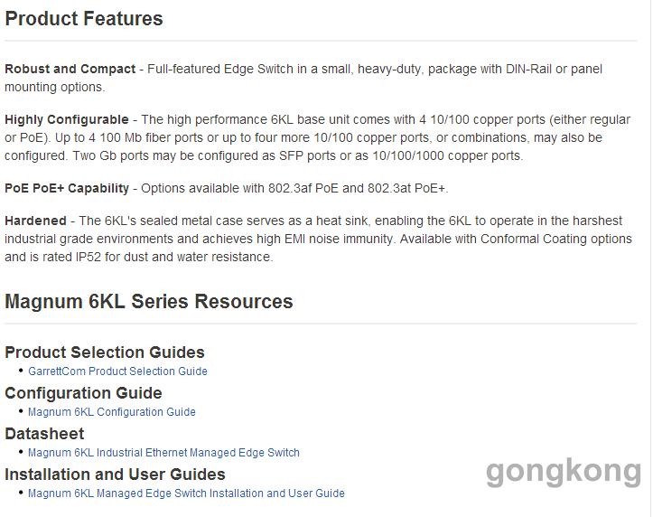Click the horizontal divider under Product Features

pyautogui.click(x=321, y=41)
